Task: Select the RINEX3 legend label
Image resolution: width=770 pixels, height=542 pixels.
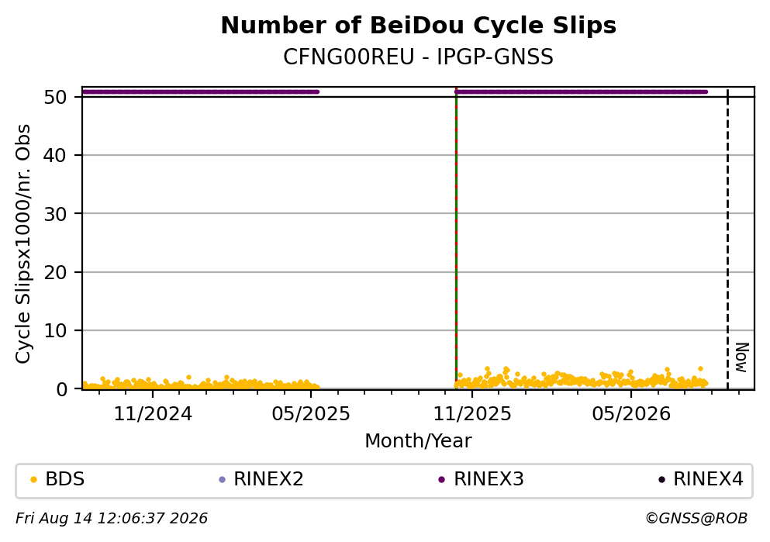Action: click(x=489, y=479)
